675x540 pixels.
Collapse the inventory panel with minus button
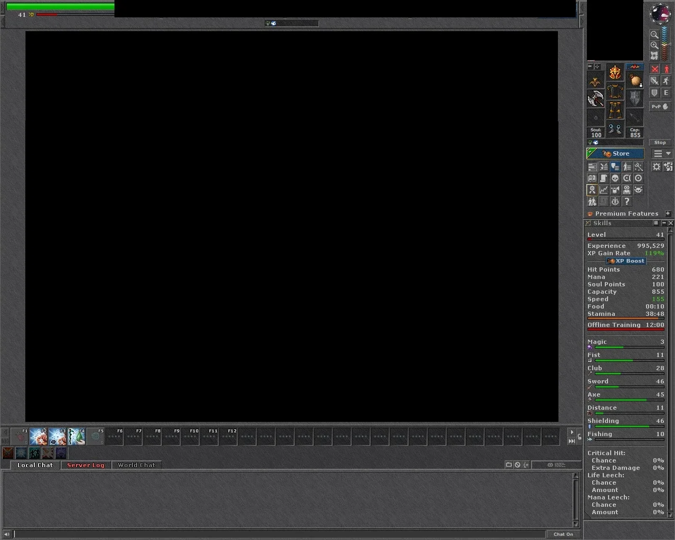590,66
